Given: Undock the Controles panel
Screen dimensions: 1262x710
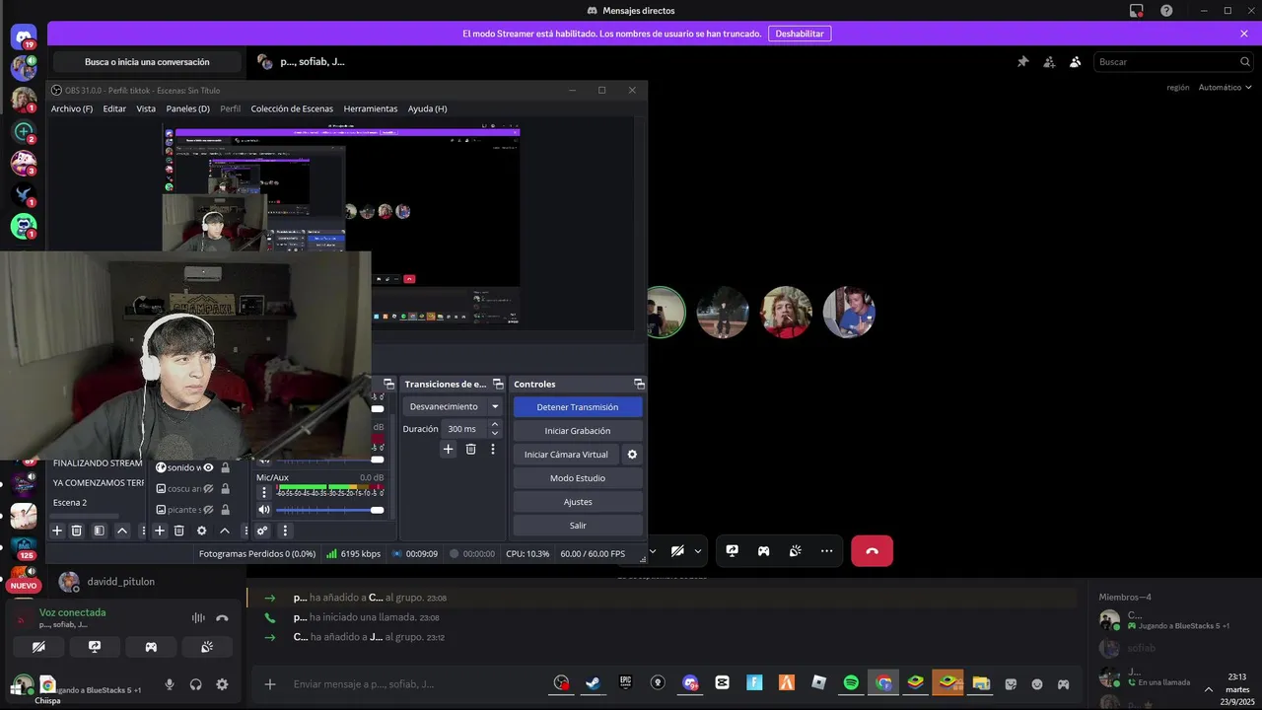Looking at the screenshot, I should coord(639,384).
